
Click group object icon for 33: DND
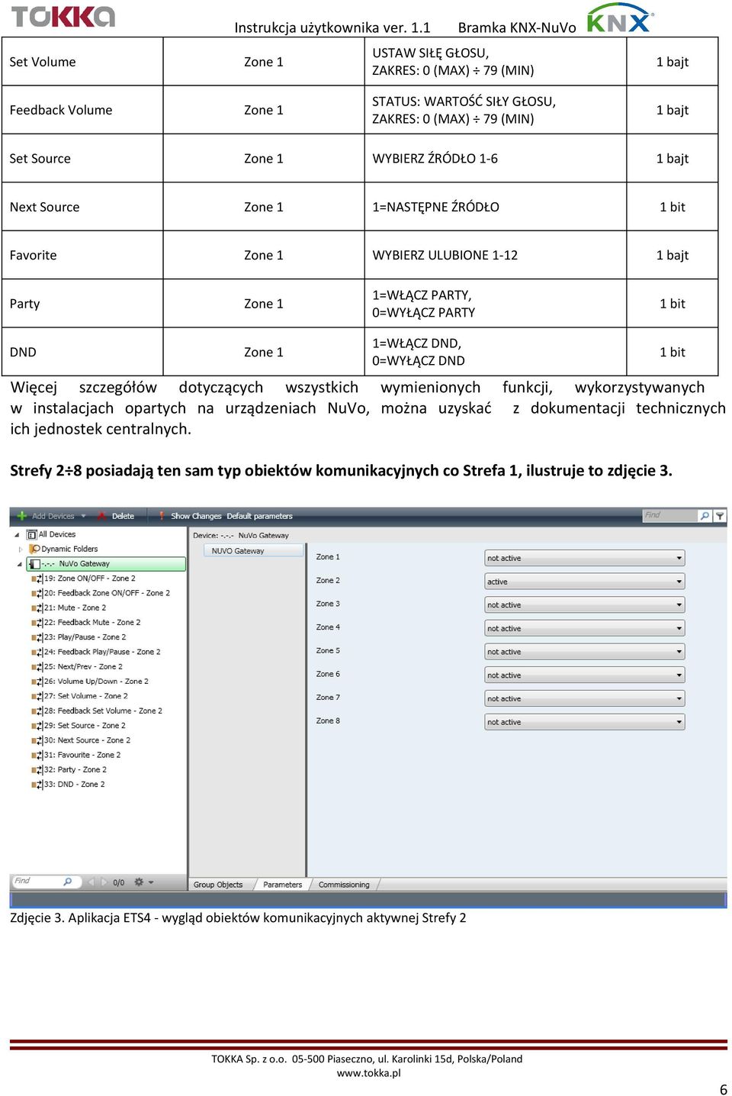click(37, 785)
